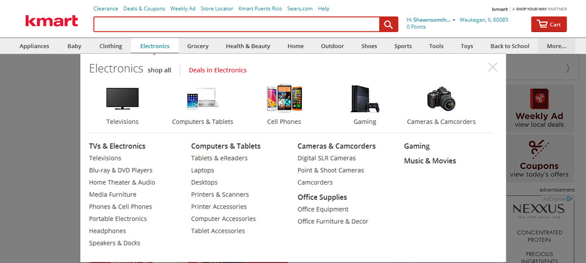Screen dimensions: 586x263
Task: Select the Cell Phones image
Action: point(284,98)
